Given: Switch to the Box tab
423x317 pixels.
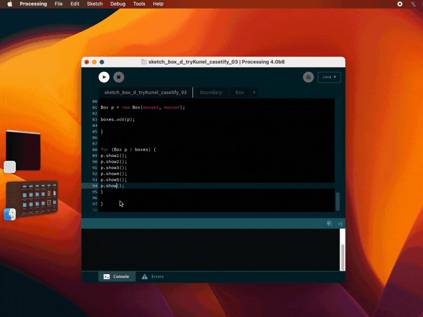Looking at the screenshot, I should [x=240, y=92].
